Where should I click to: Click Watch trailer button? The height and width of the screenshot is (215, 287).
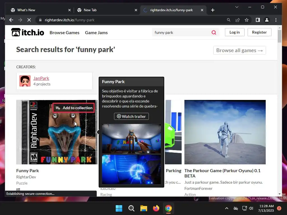click(x=131, y=116)
